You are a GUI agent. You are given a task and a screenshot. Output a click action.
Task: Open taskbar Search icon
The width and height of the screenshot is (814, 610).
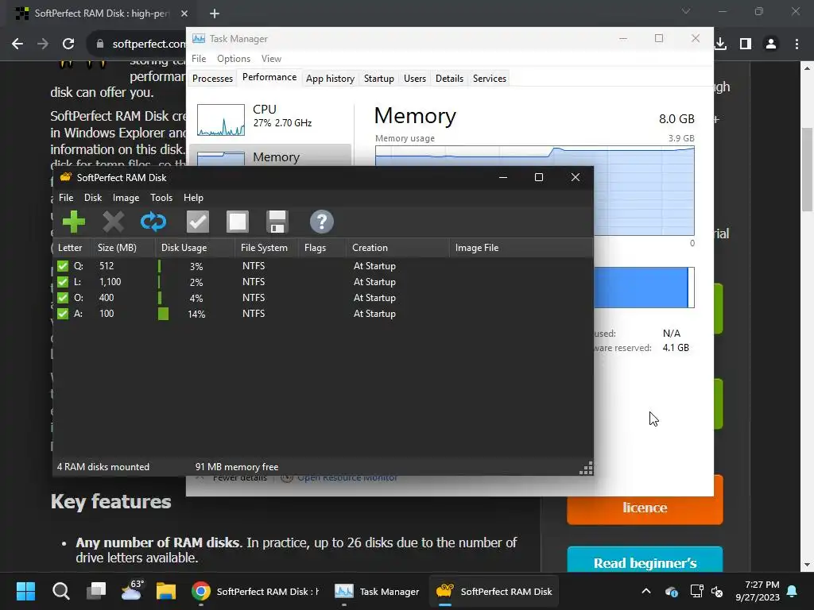pos(60,591)
